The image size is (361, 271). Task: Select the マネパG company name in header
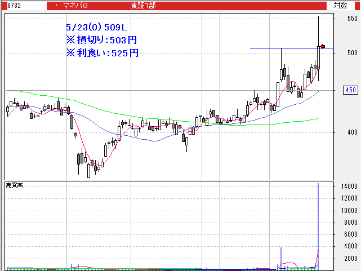coord(79,6)
